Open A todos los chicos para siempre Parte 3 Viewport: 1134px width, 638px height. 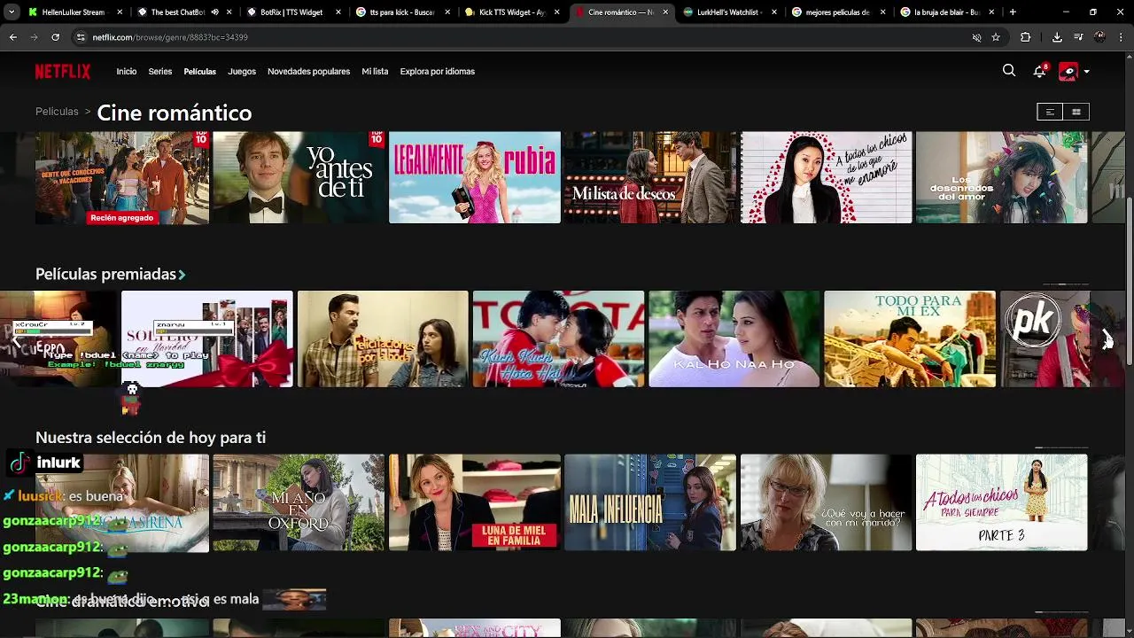tap(1002, 502)
